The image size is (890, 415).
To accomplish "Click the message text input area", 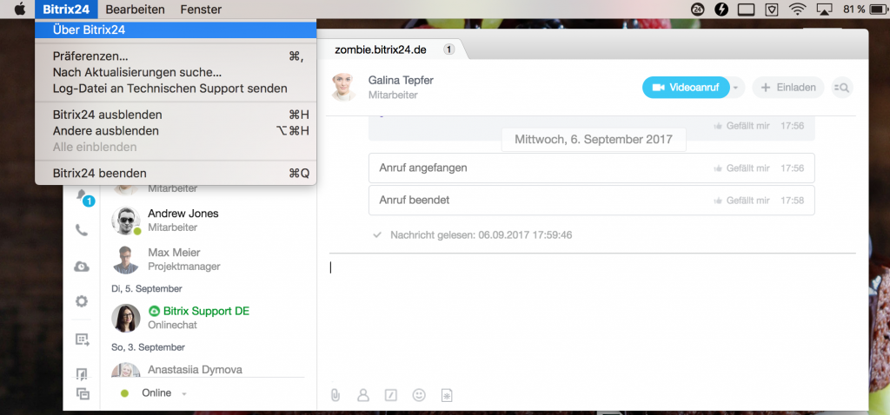I will pos(592,318).
